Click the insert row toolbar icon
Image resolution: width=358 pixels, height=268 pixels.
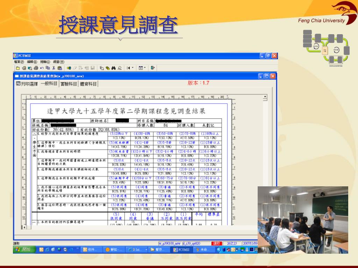(x=81, y=68)
